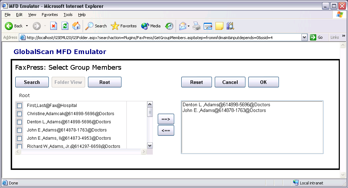
Task: Click the green Go arrow icon
Action: coord(313,37)
